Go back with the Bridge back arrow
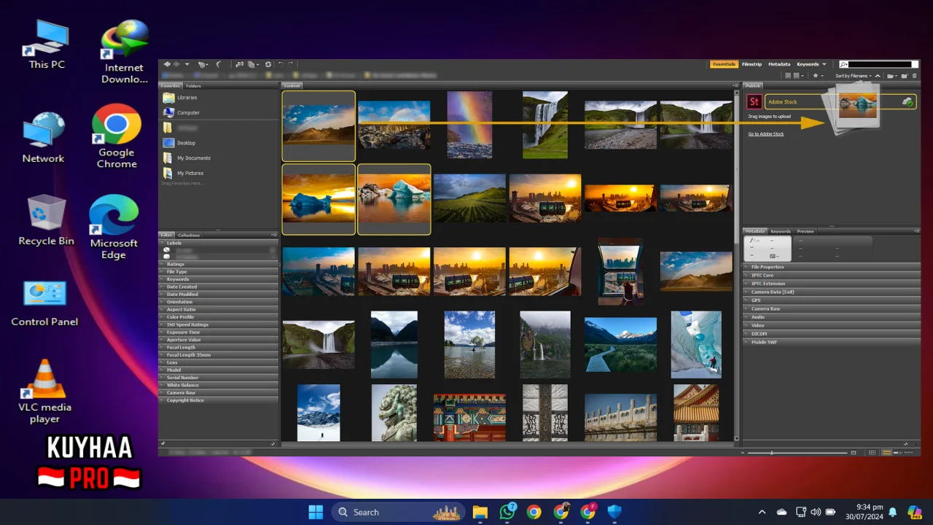The width and height of the screenshot is (933, 525). [167, 64]
